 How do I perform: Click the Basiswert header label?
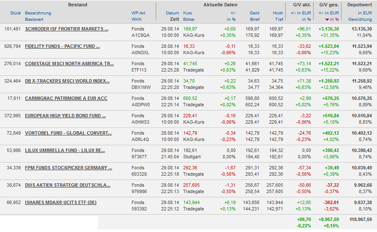[34, 19]
